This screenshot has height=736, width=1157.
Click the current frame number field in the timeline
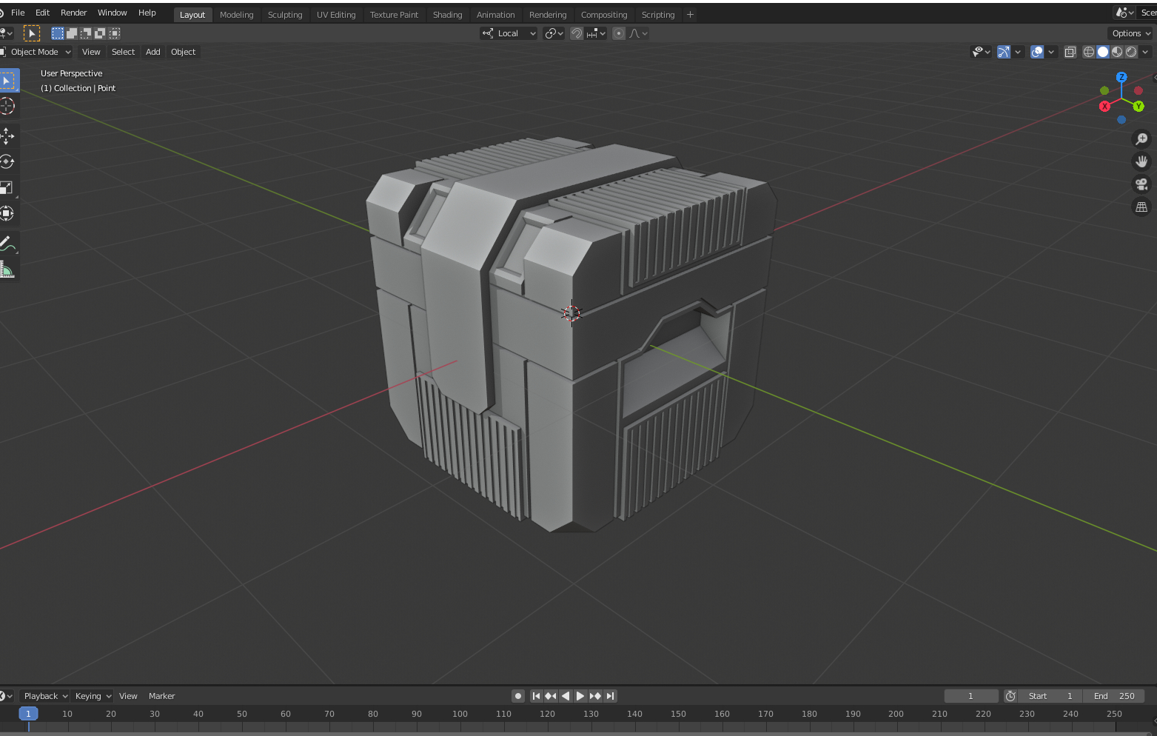click(x=970, y=696)
